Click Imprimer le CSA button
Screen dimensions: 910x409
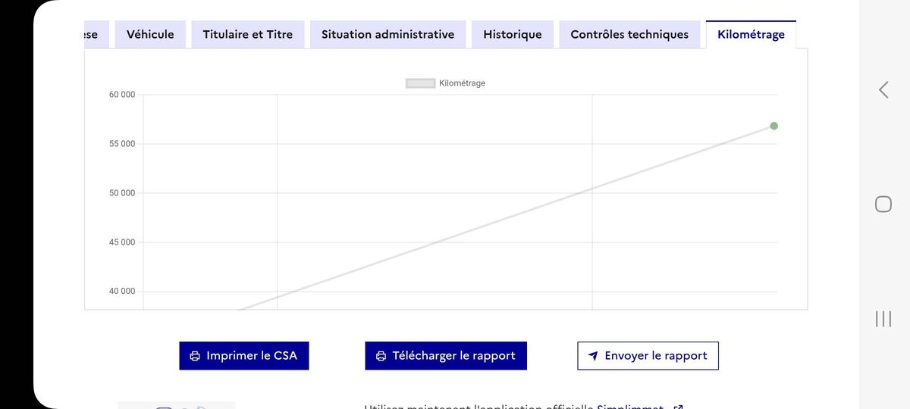coord(244,356)
